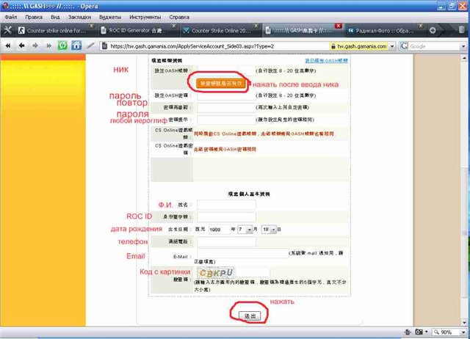This screenshot has width=470, height=339.
Task: Go to the Home page icon
Action: [76, 45]
